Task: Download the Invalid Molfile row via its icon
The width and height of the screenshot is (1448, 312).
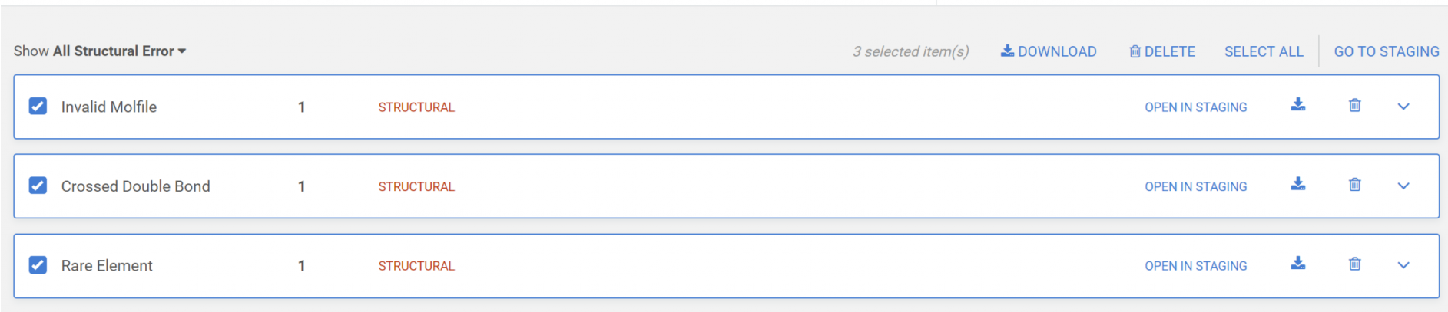Action: coord(1297,105)
